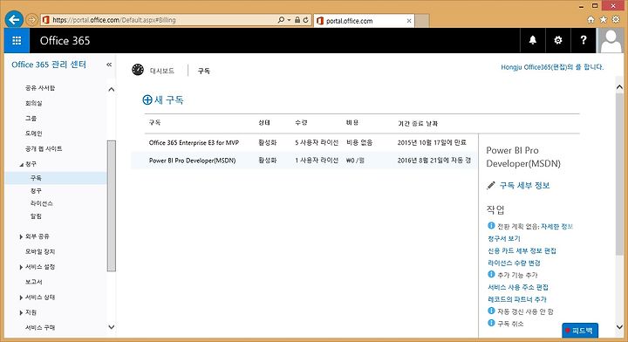Viewport: 628px width, 342px height.
Task: Open the user profile avatar
Action: click(x=611, y=40)
